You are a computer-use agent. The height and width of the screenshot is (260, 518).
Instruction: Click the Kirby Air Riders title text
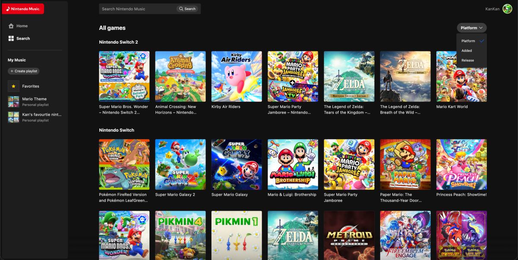point(226,107)
